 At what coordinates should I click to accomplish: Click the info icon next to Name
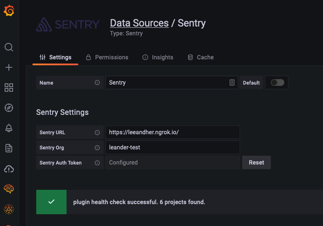(x=97, y=83)
